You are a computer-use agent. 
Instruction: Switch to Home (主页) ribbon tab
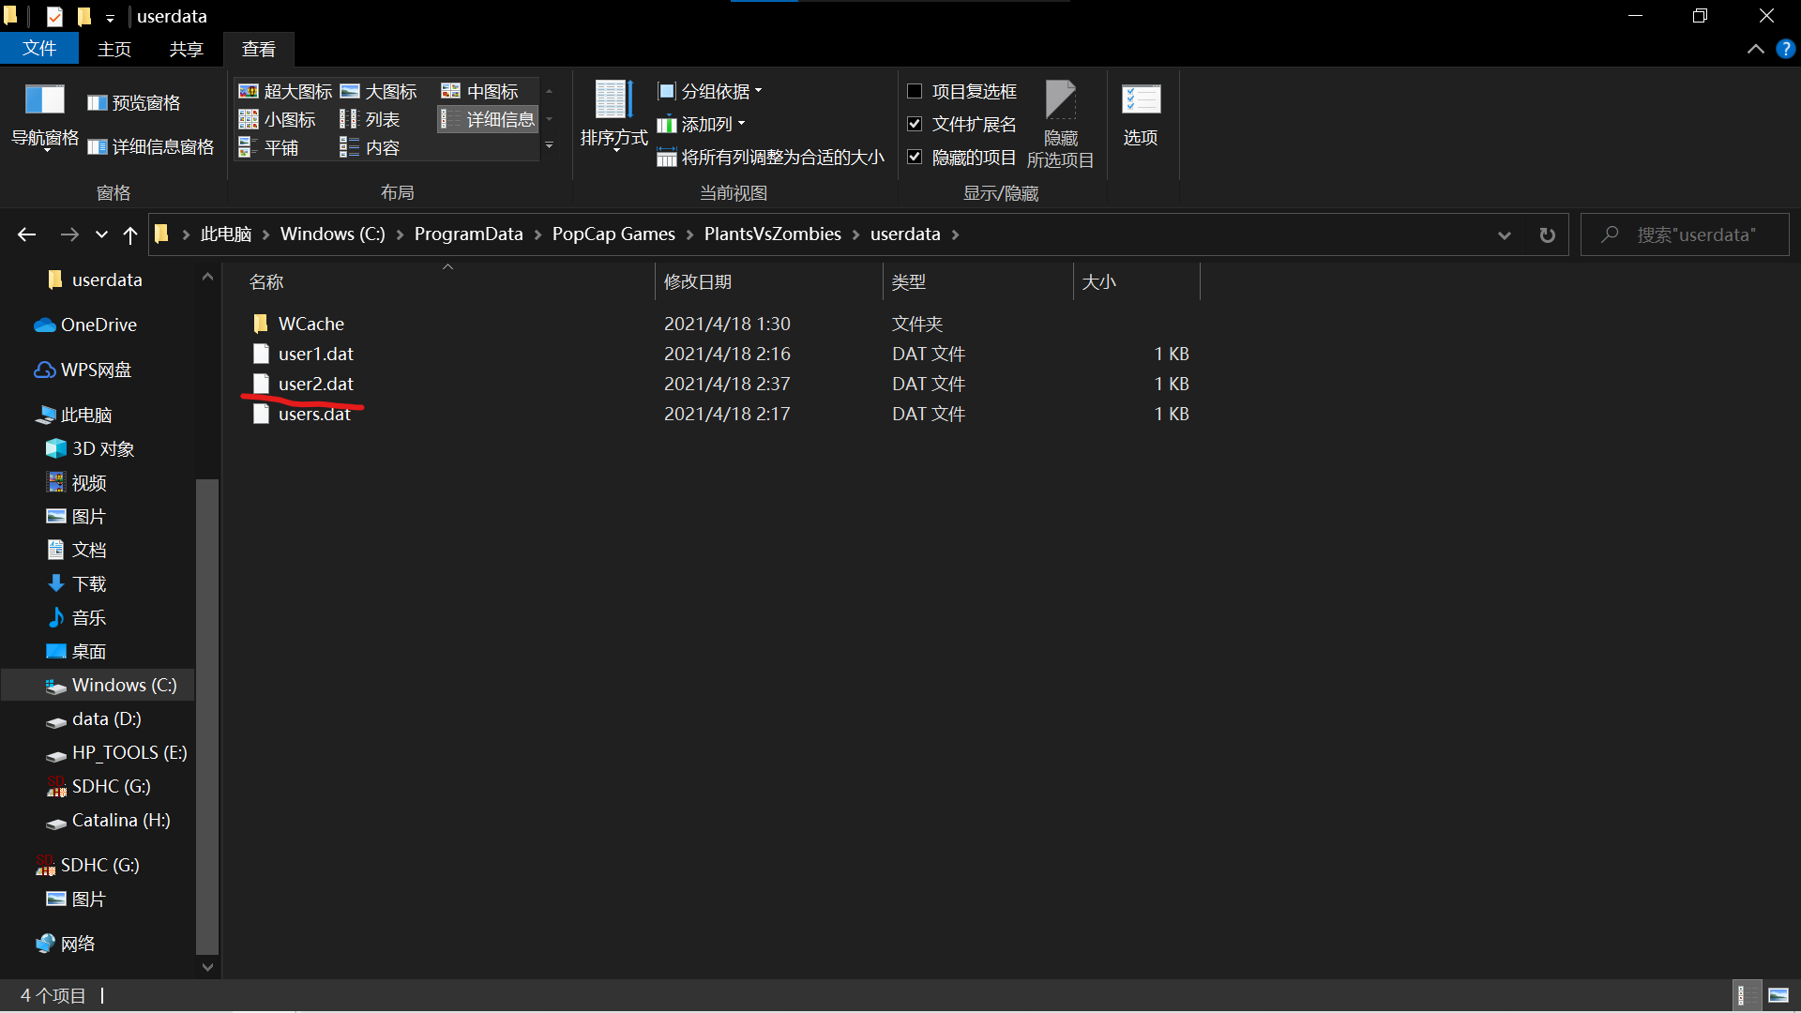click(x=114, y=49)
